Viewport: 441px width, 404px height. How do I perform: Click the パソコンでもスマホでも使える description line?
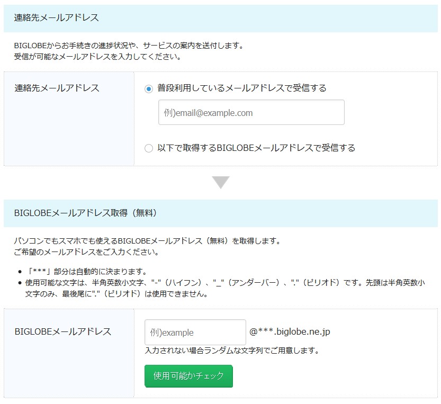147,241
